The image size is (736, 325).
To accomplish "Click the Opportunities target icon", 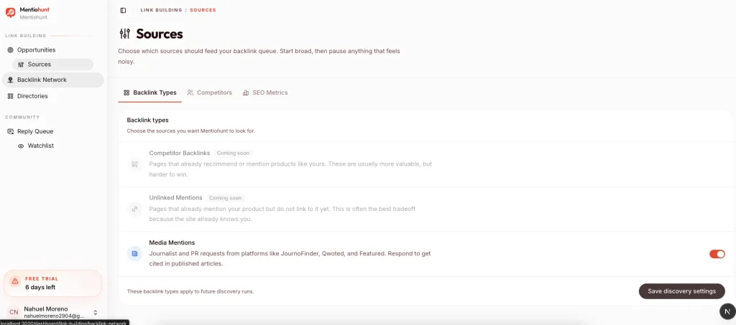I will 10,50.
